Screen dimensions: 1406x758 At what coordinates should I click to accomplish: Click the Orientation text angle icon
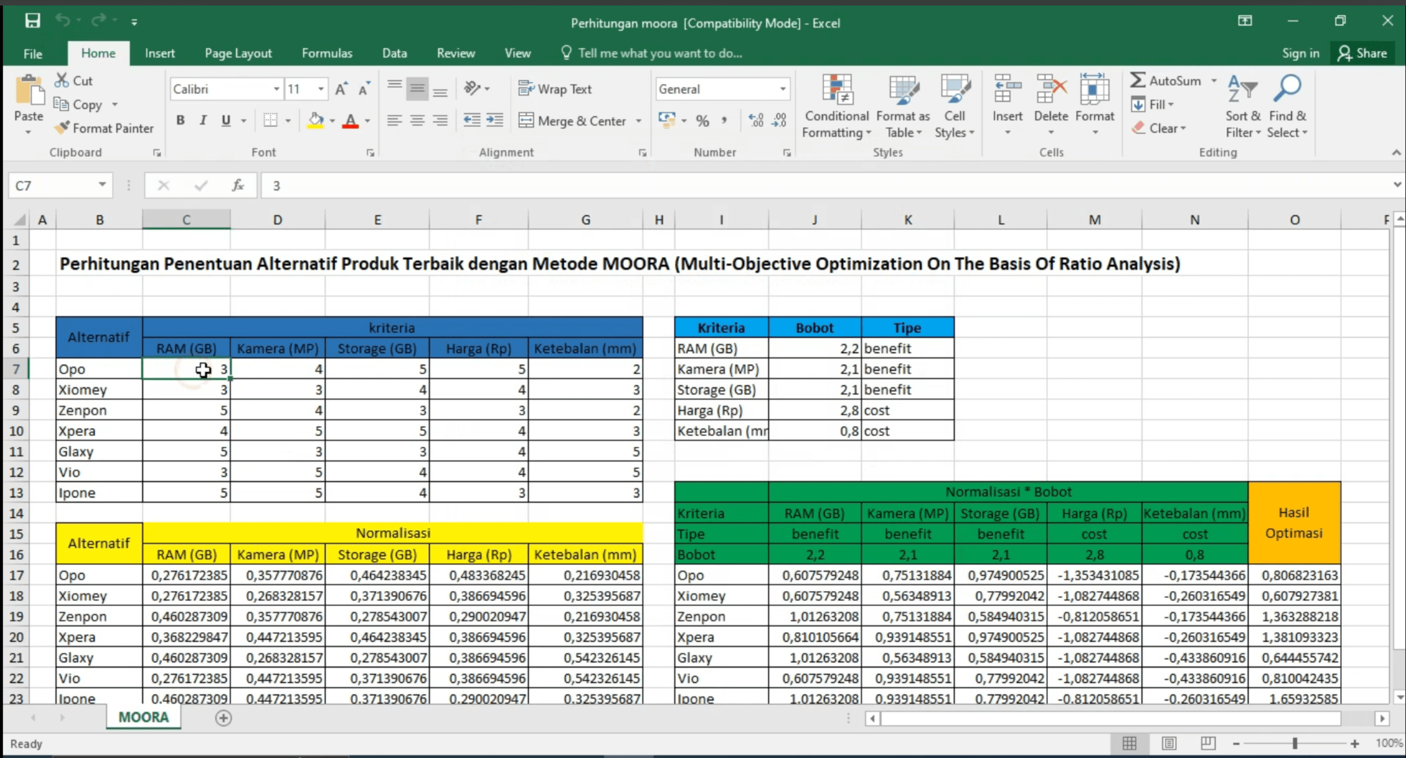(x=472, y=88)
